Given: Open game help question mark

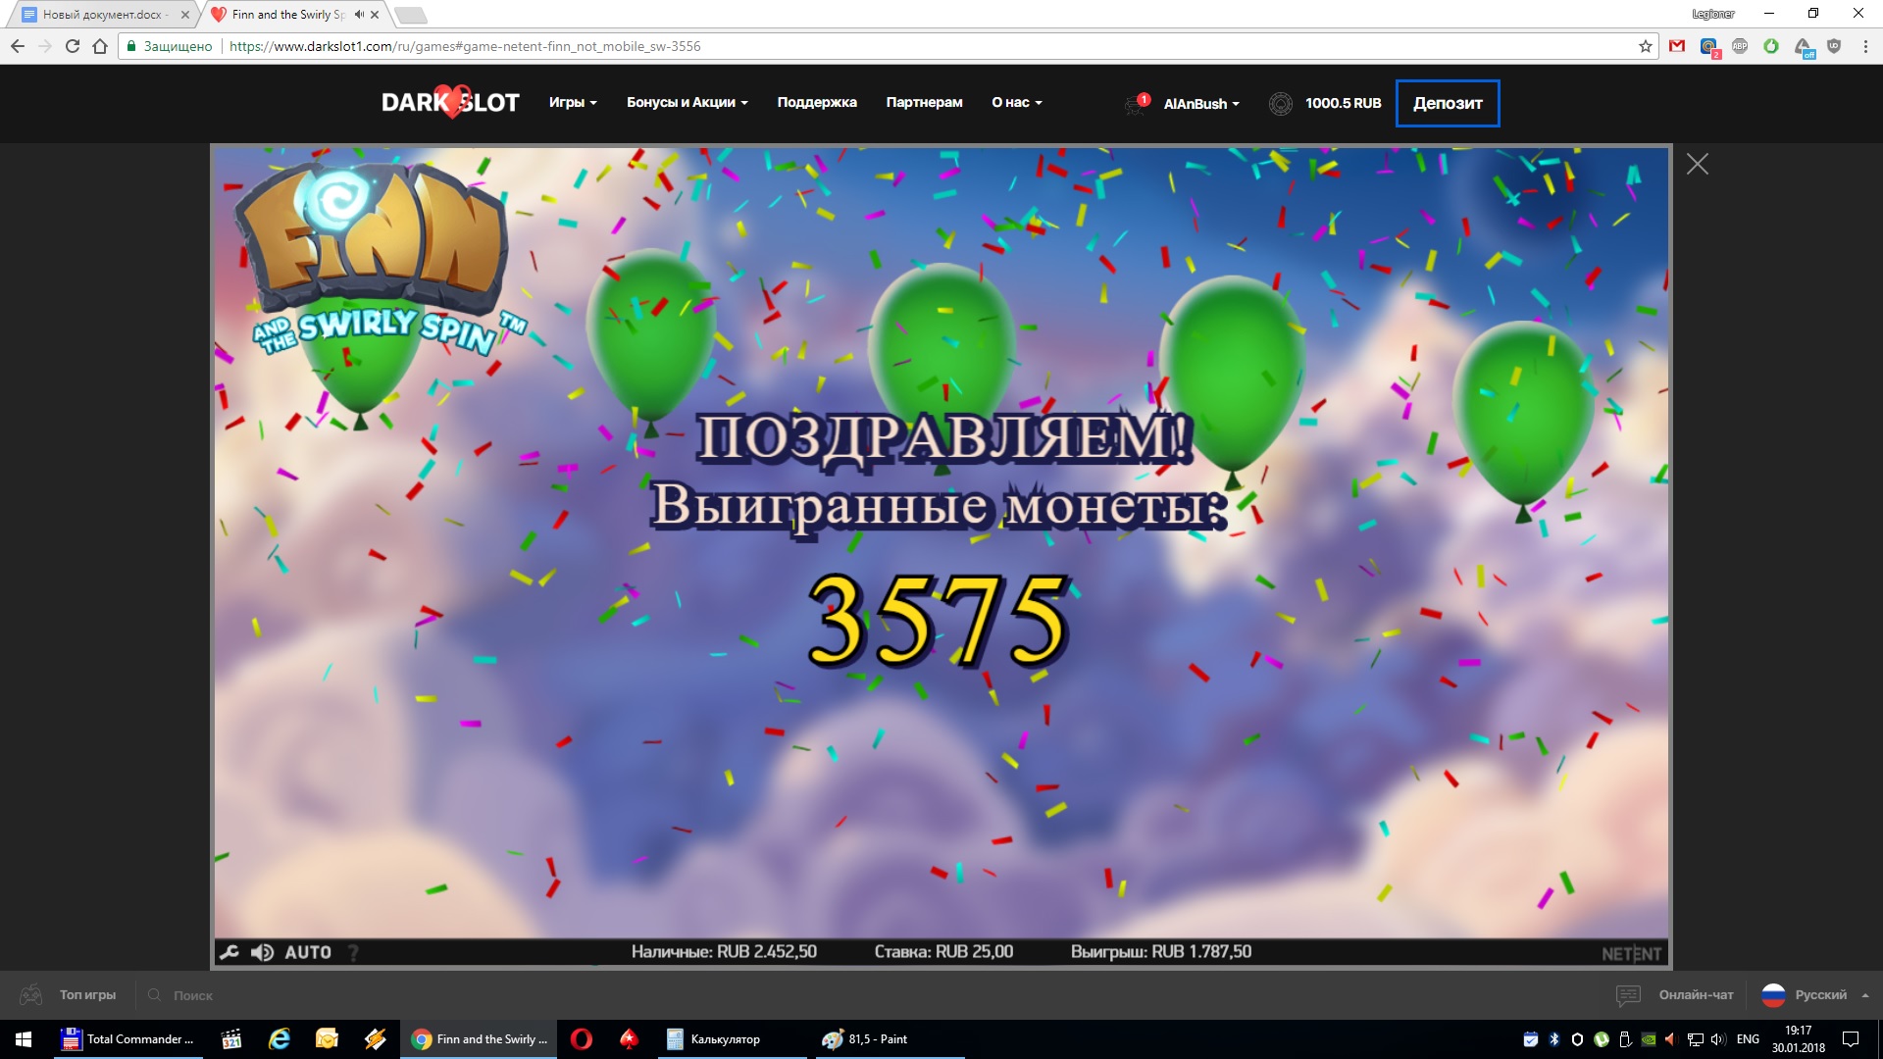Looking at the screenshot, I should coord(353,952).
